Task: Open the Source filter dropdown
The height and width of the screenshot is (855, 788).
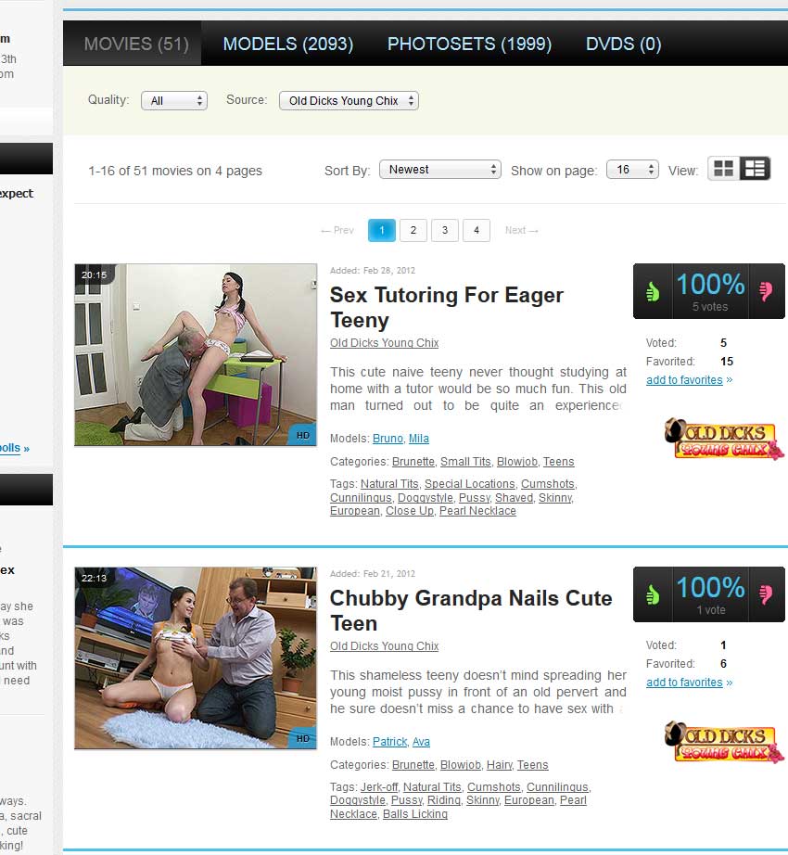Action: point(349,101)
